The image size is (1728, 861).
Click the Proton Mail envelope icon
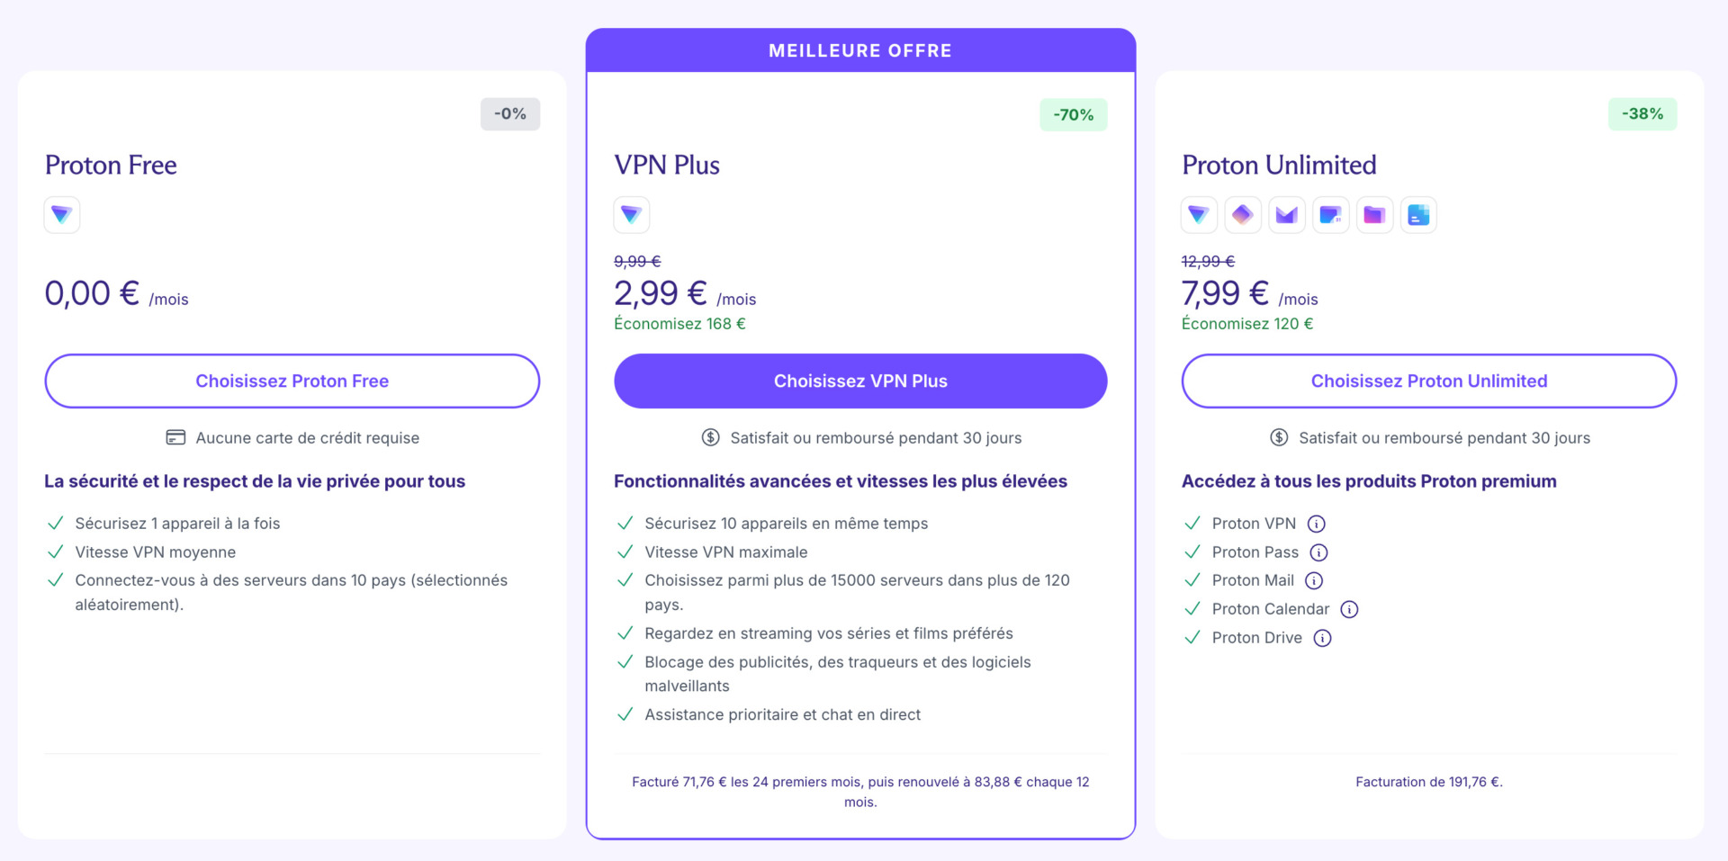tap(1287, 214)
